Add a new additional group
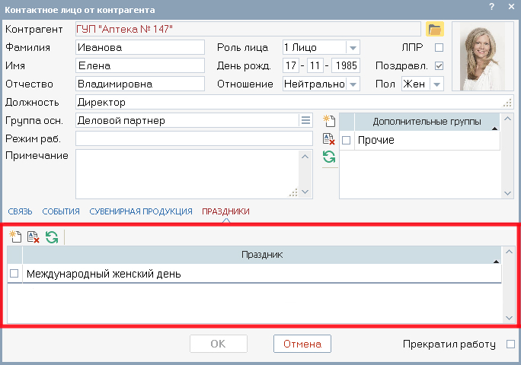521x365 pixels. click(x=329, y=120)
